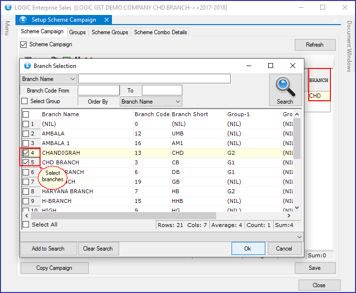
Task: Click the AM1 branch short cell
Action: click(x=198, y=143)
